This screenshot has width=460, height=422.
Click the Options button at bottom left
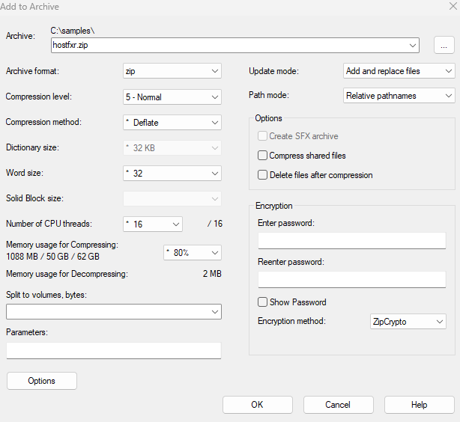pos(42,381)
